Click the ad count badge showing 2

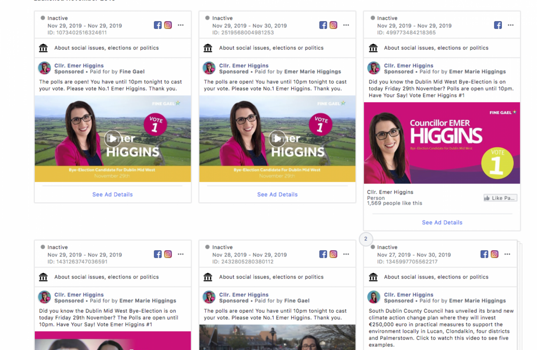coord(365,239)
